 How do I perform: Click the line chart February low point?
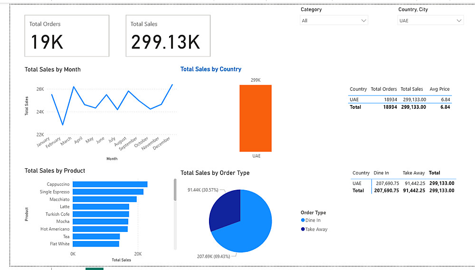(x=63, y=125)
